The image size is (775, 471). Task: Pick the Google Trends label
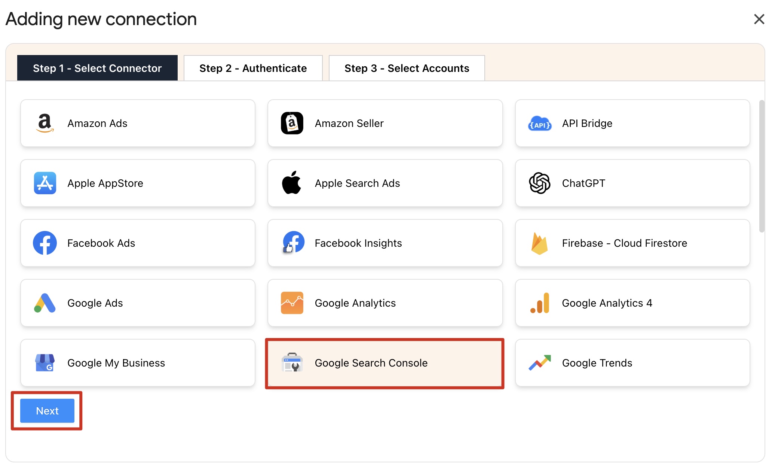coord(597,363)
